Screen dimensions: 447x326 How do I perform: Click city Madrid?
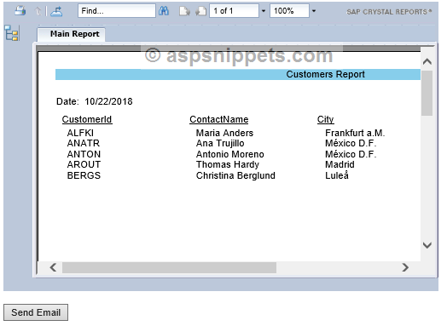click(x=340, y=164)
